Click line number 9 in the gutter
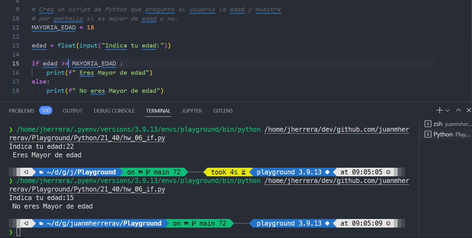Screen dimensions: 472x238 point(17,9)
